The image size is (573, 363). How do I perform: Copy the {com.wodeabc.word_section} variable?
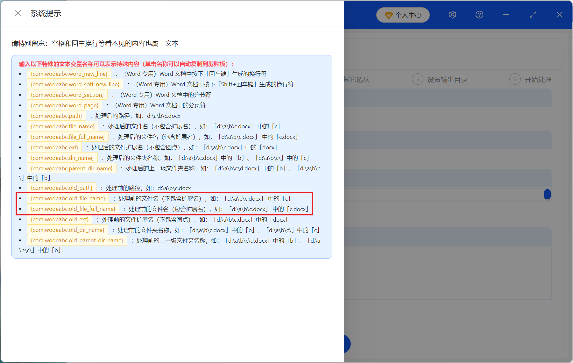[x=67, y=95]
